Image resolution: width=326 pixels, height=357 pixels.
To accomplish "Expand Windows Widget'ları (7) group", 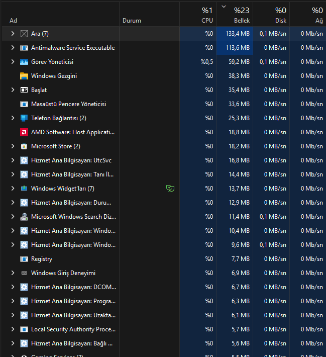I will tap(13, 189).
